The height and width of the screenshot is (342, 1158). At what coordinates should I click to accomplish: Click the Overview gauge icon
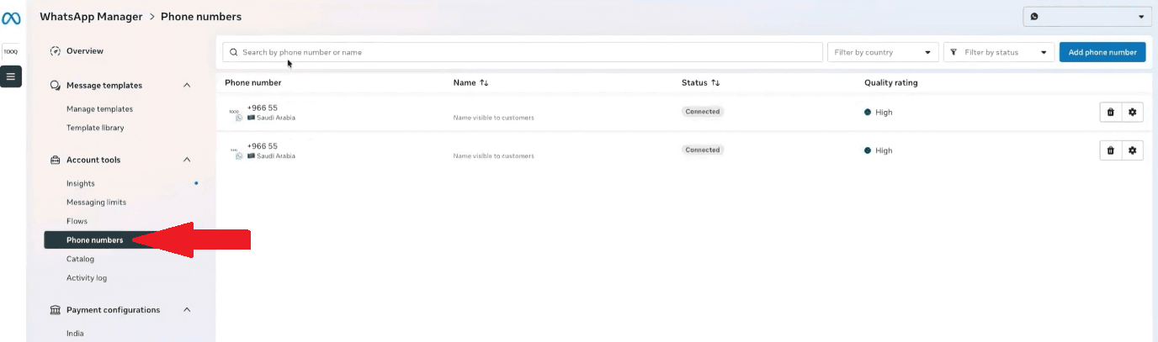[56, 51]
